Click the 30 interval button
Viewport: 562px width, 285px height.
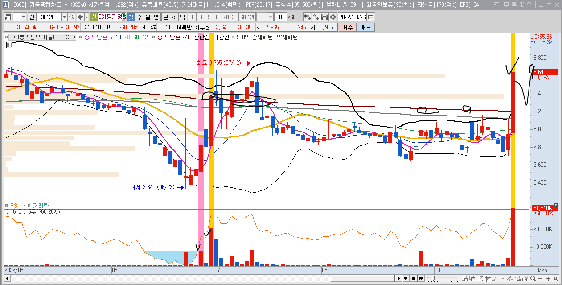pyautogui.click(x=234, y=17)
